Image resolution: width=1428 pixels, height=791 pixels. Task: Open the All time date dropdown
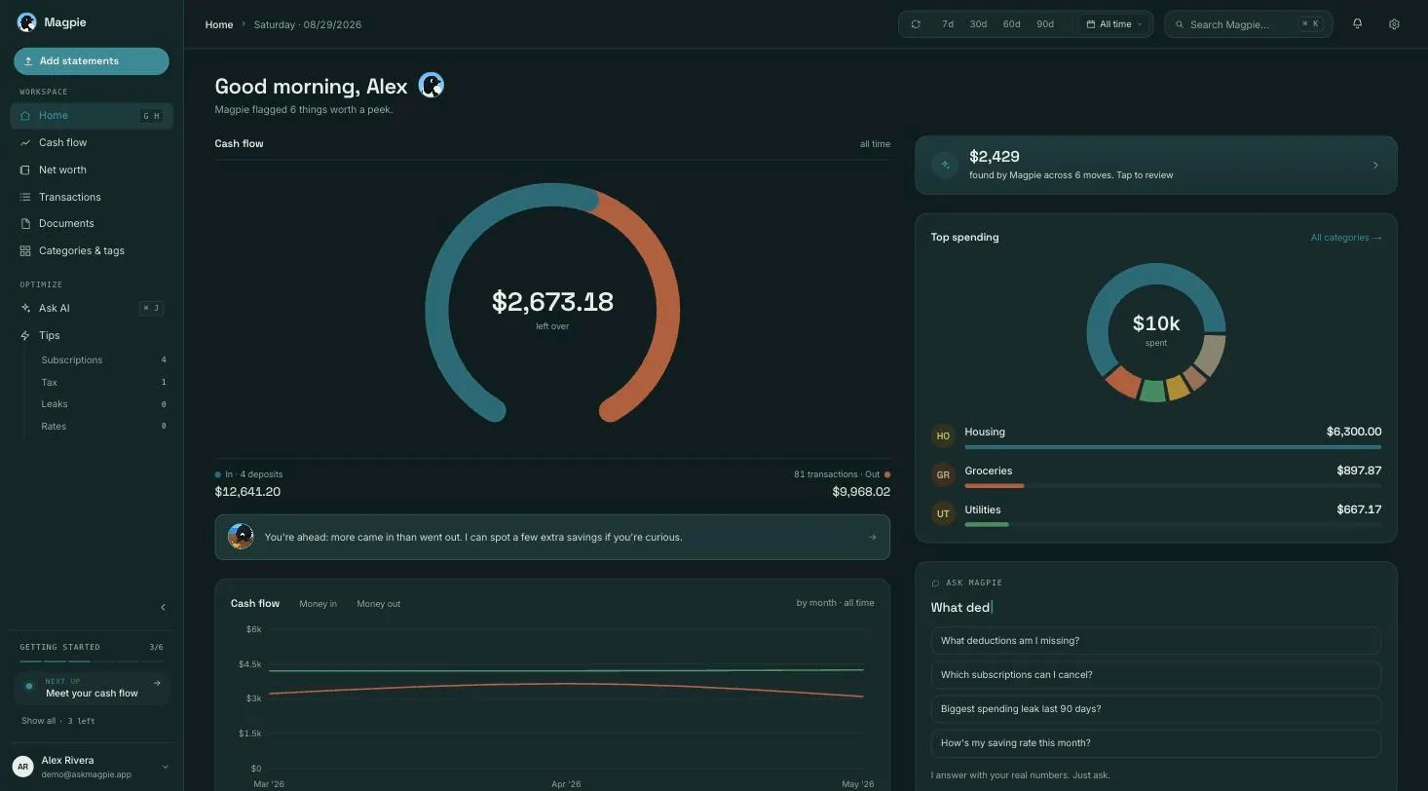(x=1114, y=24)
